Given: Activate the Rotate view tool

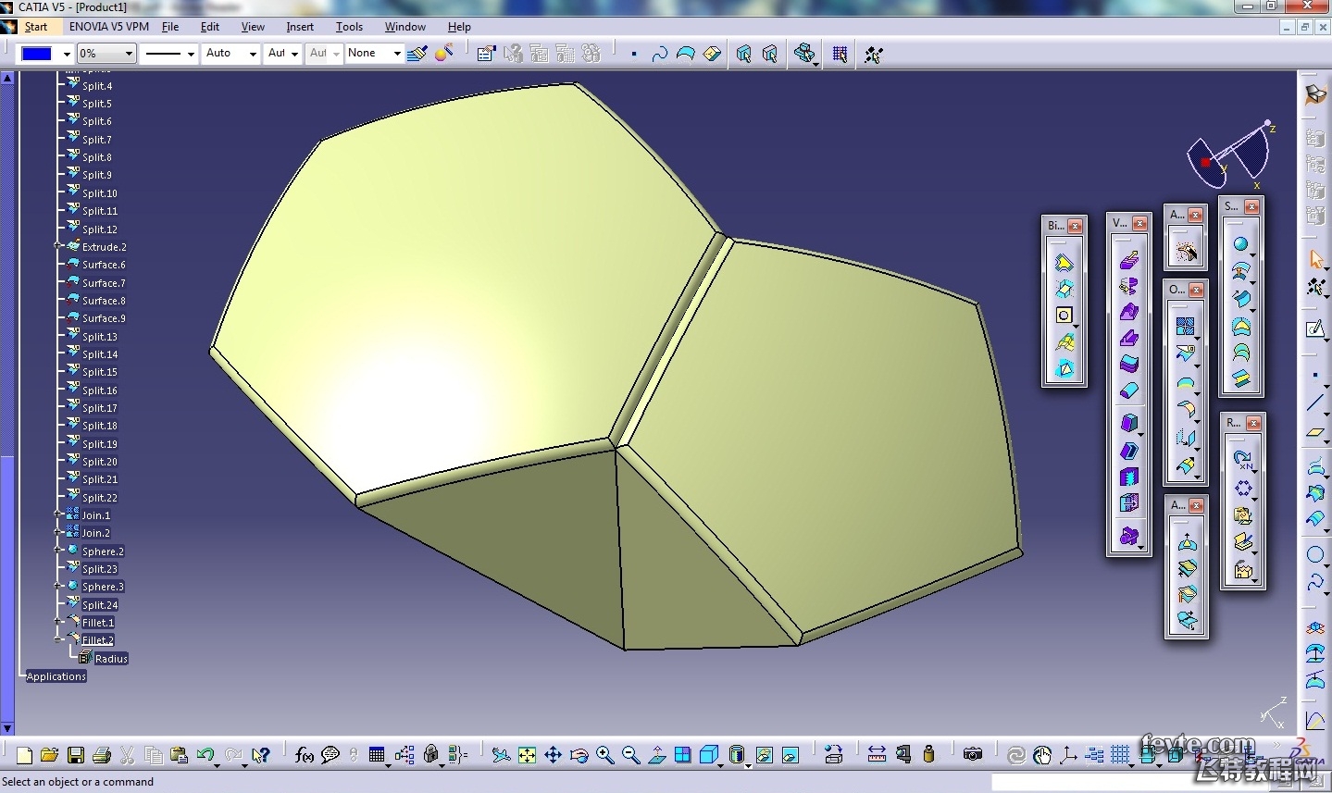Looking at the screenshot, I should coord(579,755).
